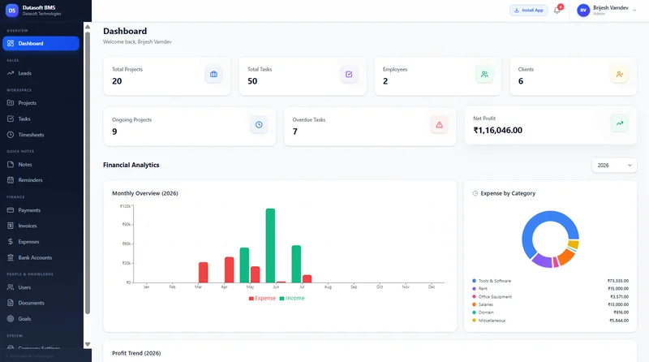Click the Users sidebar icon
The width and height of the screenshot is (649, 362).
pos(11,287)
